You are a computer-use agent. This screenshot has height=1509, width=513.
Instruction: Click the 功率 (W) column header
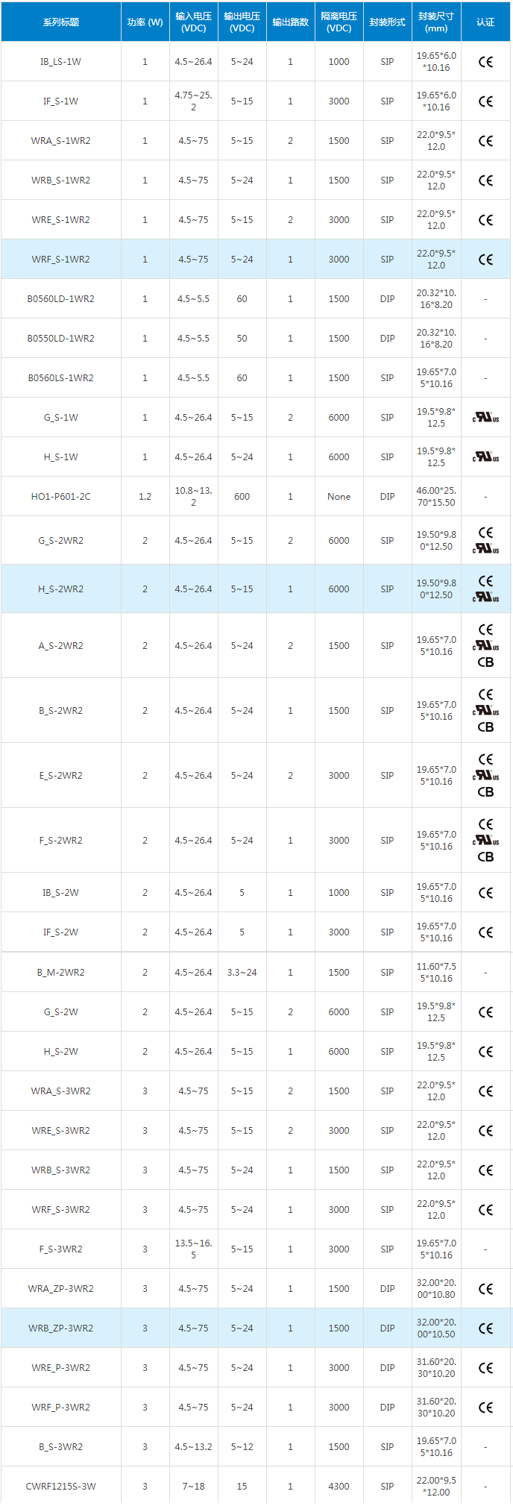(x=145, y=22)
